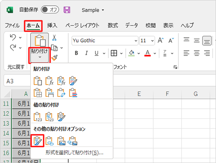Expand the font color dropdown arrow

pos(155,53)
